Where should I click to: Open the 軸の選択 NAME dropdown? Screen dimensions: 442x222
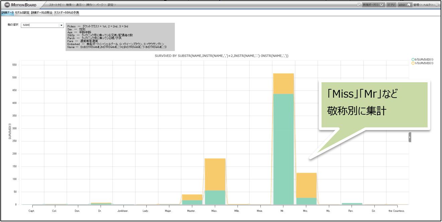[x=61, y=25]
